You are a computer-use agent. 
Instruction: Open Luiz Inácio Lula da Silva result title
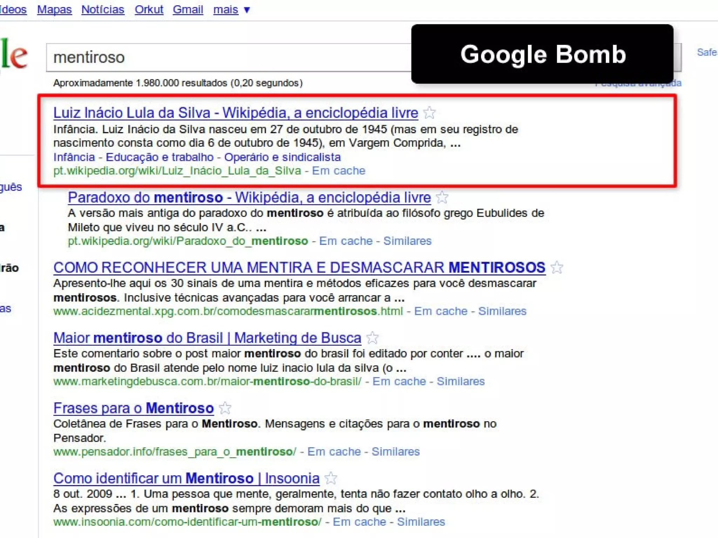click(x=236, y=113)
